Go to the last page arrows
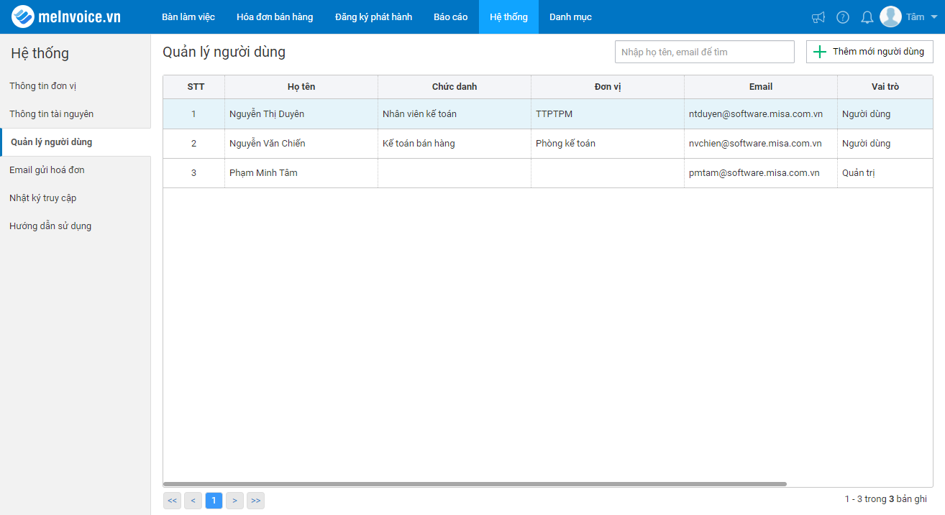Viewport: 945px width, 515px height. point(255,501)
